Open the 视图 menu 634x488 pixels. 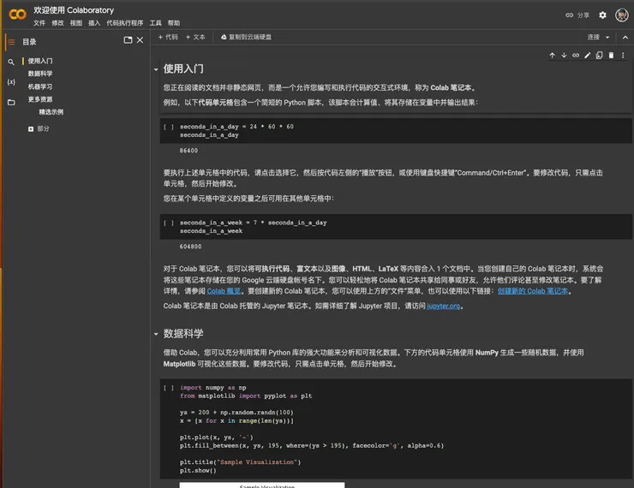coord(76,23)
